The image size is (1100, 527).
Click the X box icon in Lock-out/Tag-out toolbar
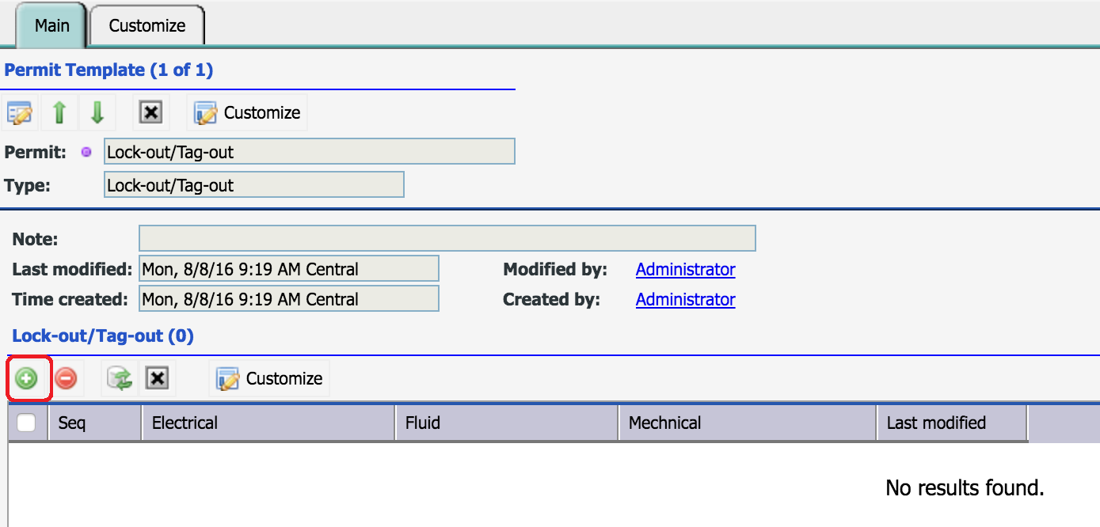pyautogui.click(x=158, y=379)
